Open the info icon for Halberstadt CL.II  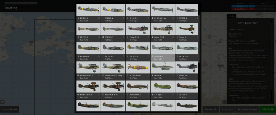click(x=99, y=75)
